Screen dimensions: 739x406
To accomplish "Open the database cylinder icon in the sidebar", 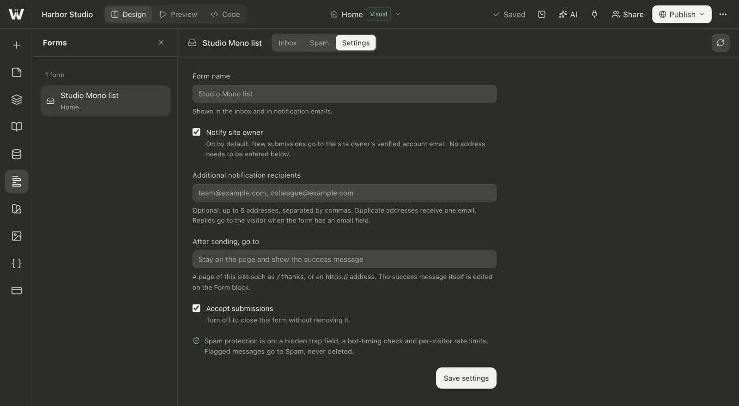I will (17, 154).
